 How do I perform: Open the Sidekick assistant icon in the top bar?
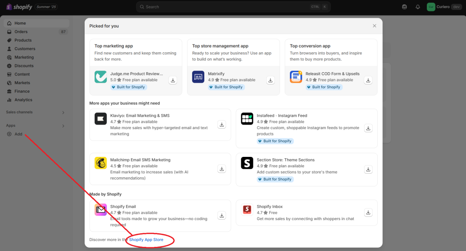pyautogui.click(x=404, y=7)
